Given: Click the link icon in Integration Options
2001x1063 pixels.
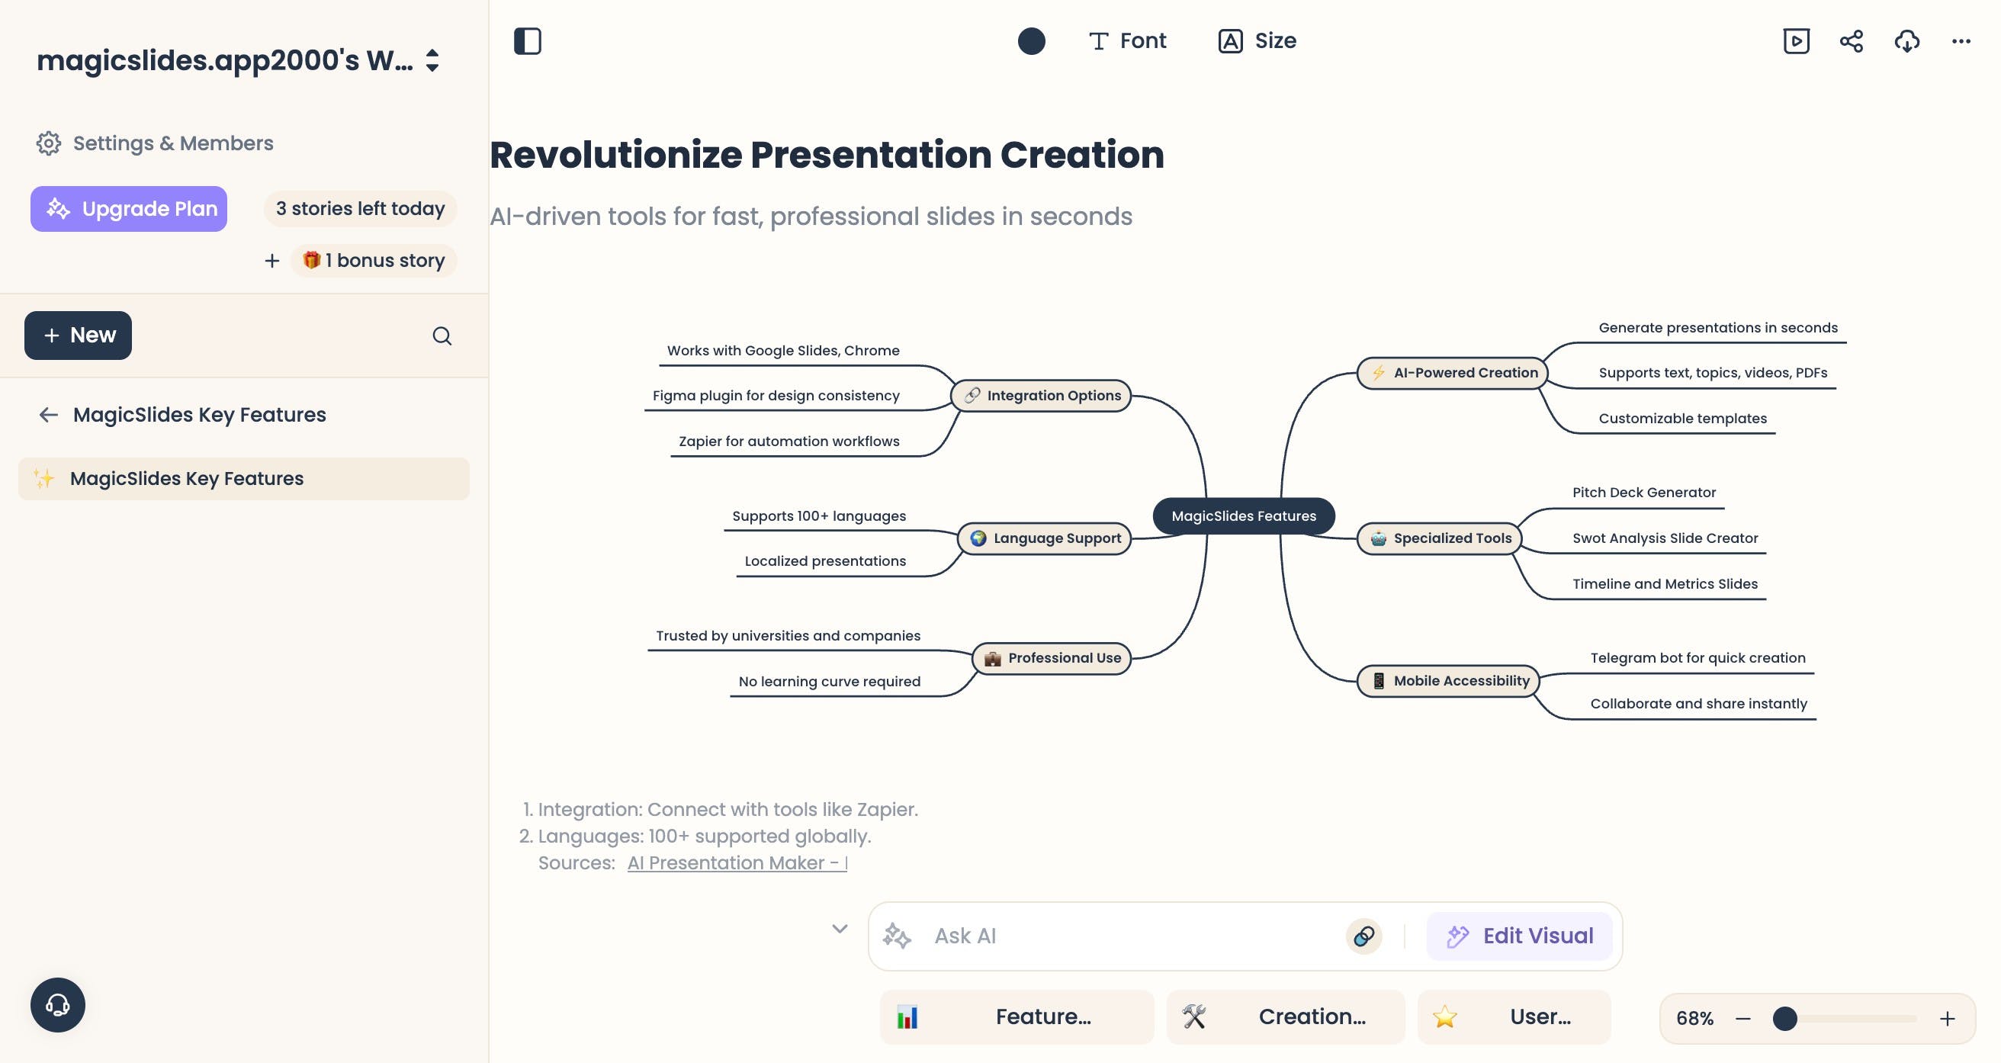Looking at the screenshot, I should tap(972, 395).
